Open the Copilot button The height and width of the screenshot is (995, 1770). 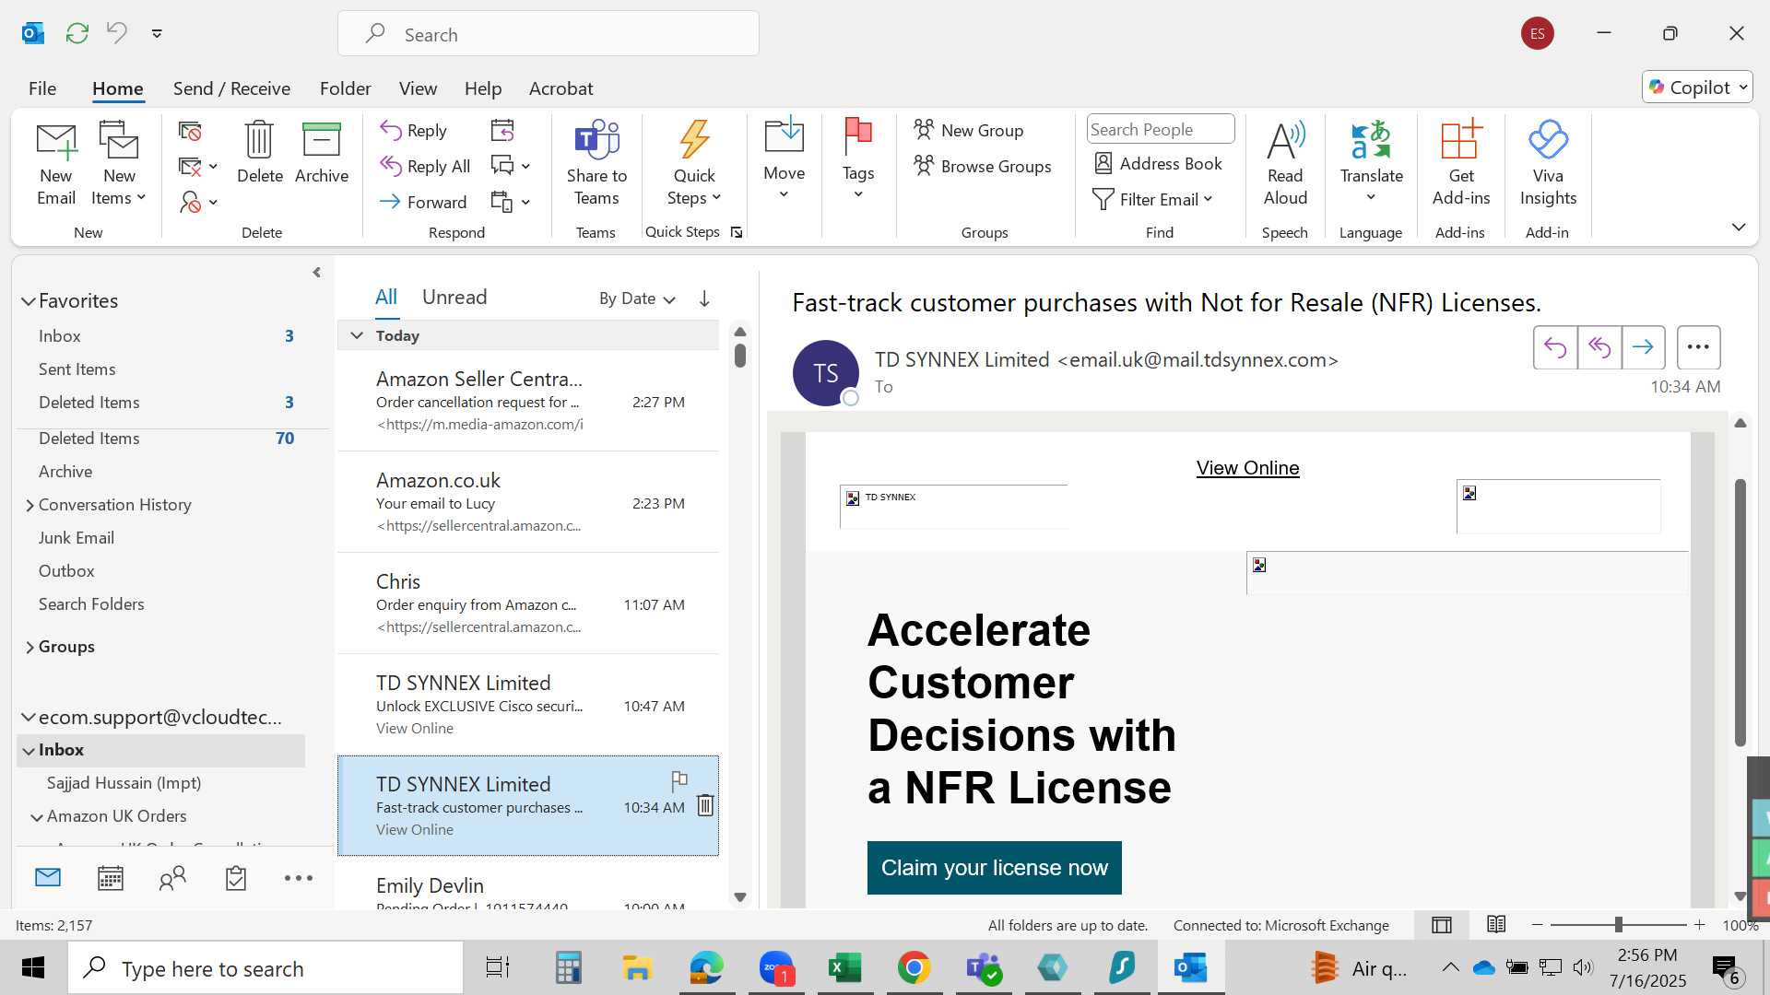[x=1696, y=88]
